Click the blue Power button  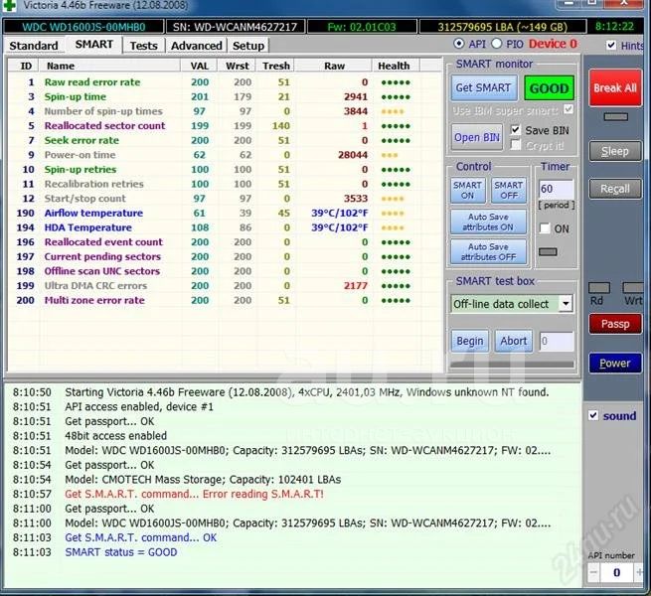pyautogui.click(x=615, y=364)
